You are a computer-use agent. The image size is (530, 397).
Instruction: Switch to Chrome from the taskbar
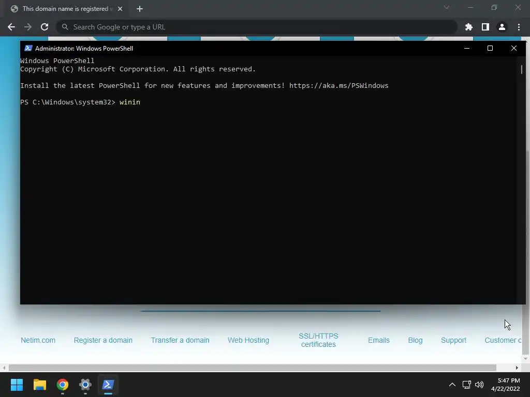point(63,385)
